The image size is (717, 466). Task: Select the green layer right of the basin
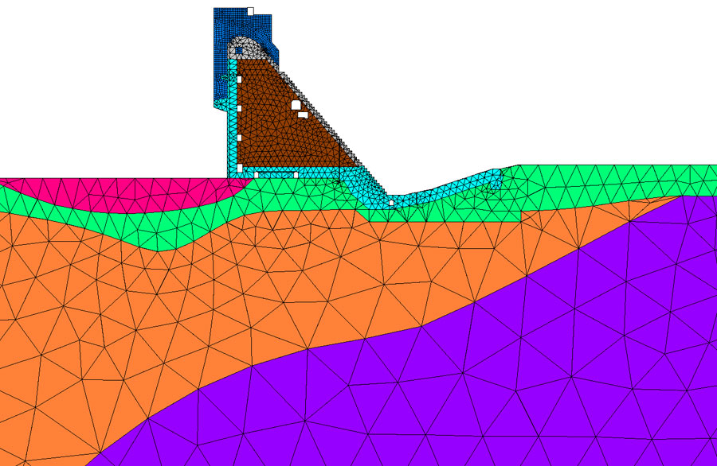(605, 187)
